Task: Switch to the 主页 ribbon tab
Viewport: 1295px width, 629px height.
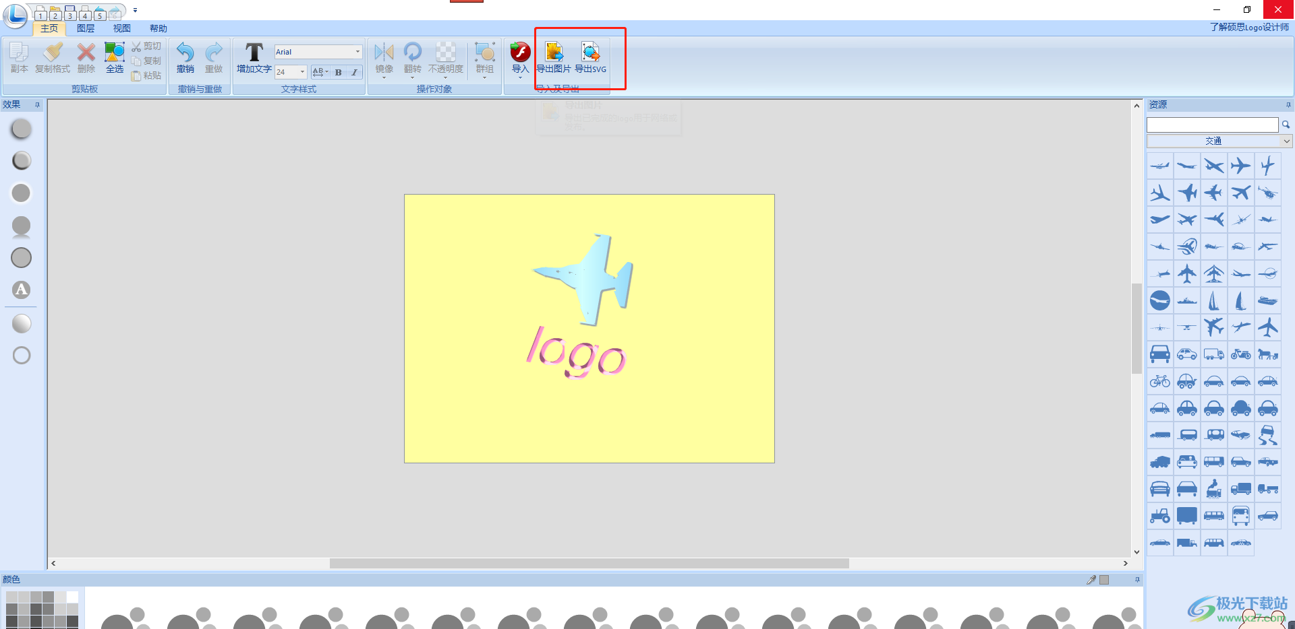Action: pos(49,28)
